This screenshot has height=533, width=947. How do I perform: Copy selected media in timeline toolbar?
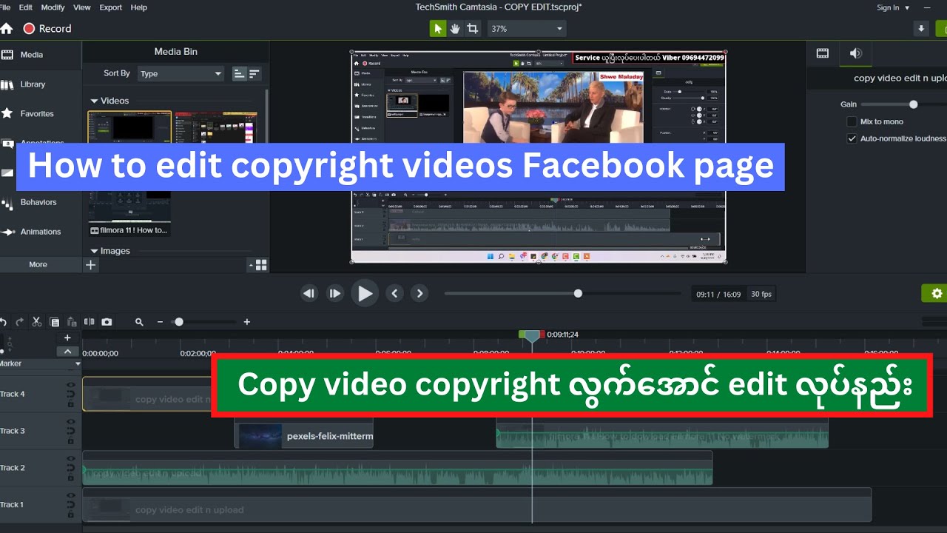pos(55,322)
